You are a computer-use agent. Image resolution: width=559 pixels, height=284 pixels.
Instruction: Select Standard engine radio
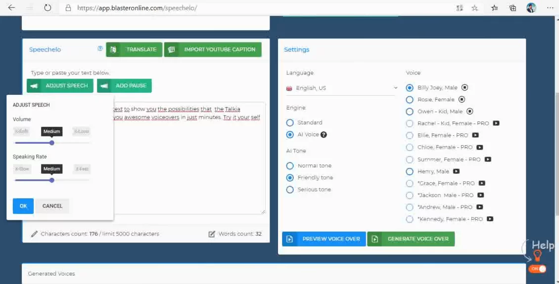coord(290,122)
